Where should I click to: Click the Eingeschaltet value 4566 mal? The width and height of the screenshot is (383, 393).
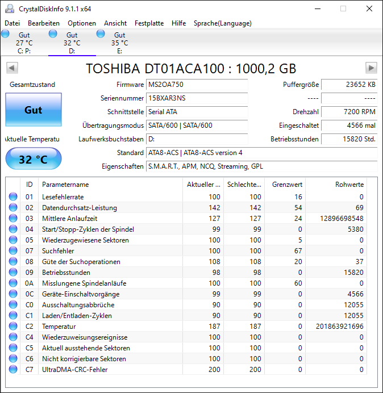tap(349, 126)
